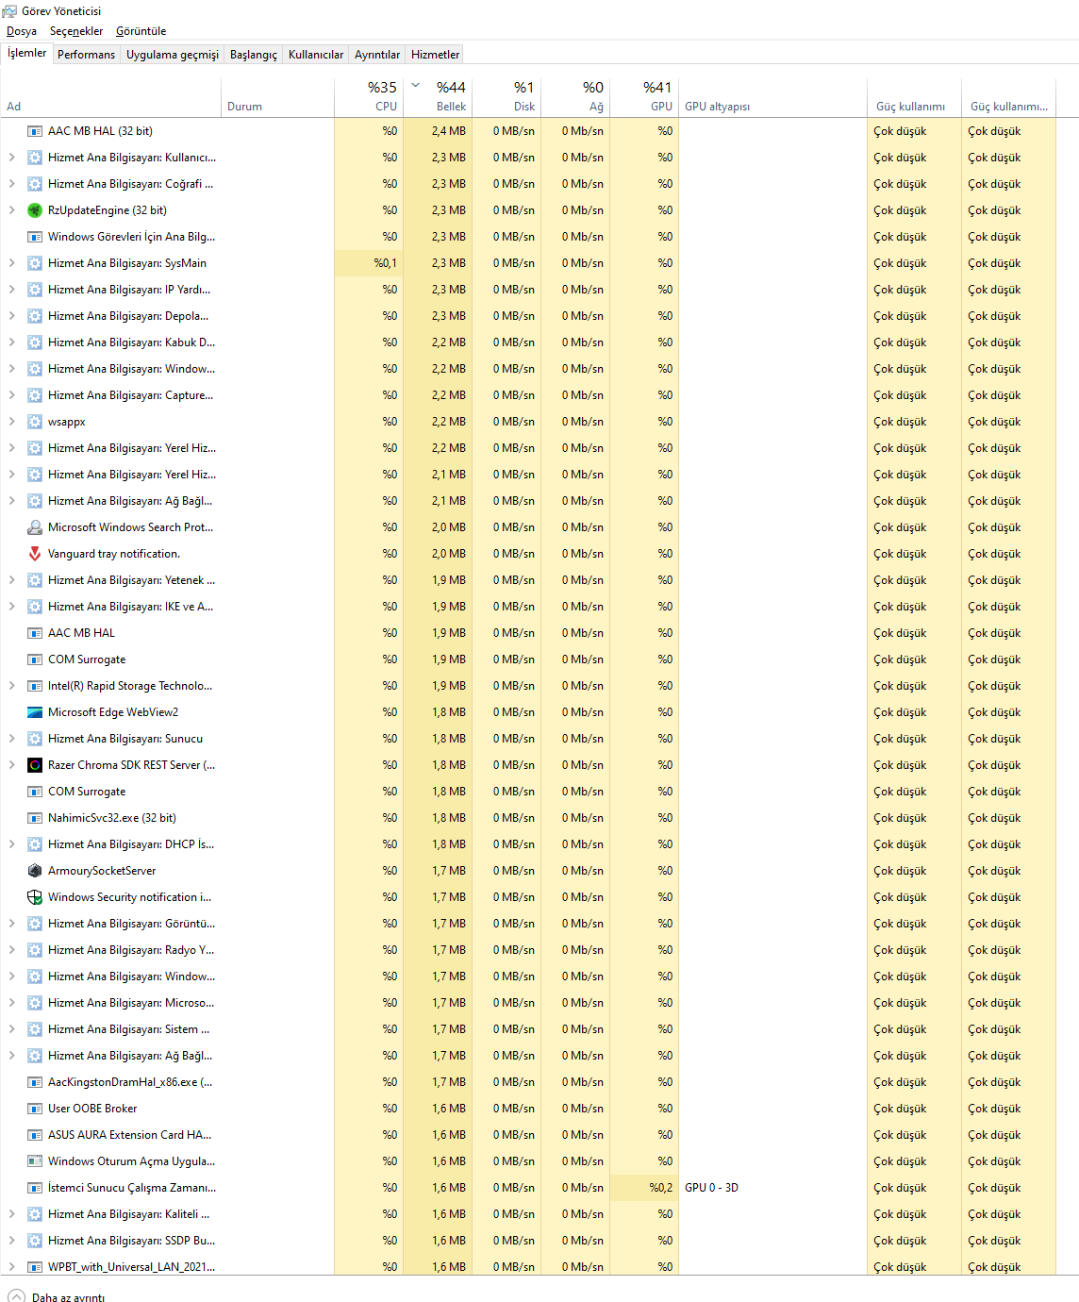
Task: Click the GPU 0 - 3D cell
Action: coord(772,1188)
